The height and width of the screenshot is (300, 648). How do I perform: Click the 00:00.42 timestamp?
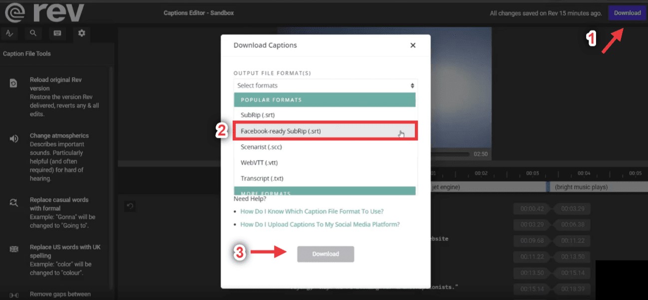(x=531, y=208)
